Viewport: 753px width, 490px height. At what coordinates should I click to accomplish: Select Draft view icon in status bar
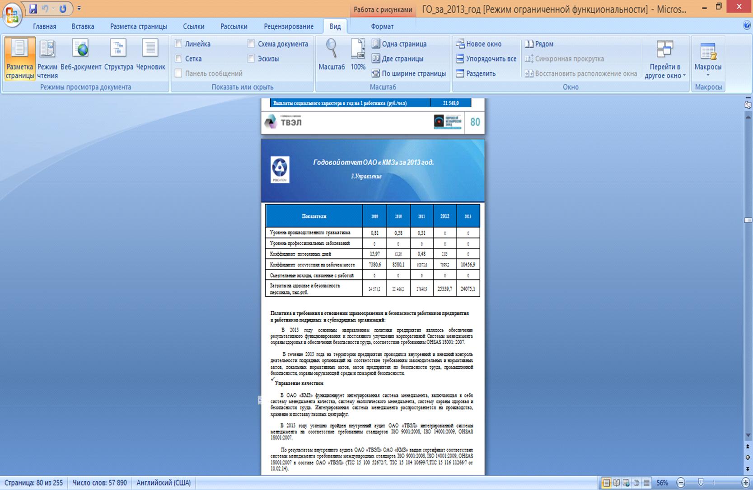tap(646, 483)
